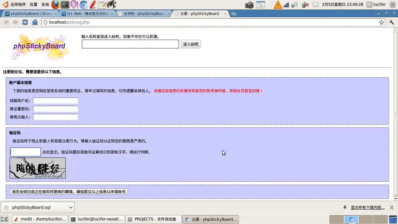The width and height of the screenshot is (398, 224).
Task: Take a screenshot with the camera icon
Action: point(249,5)
